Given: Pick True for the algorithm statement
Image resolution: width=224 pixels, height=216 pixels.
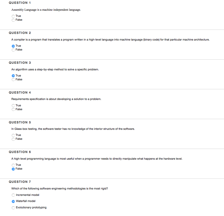Looking at the screenshot, I should point(13,76).
